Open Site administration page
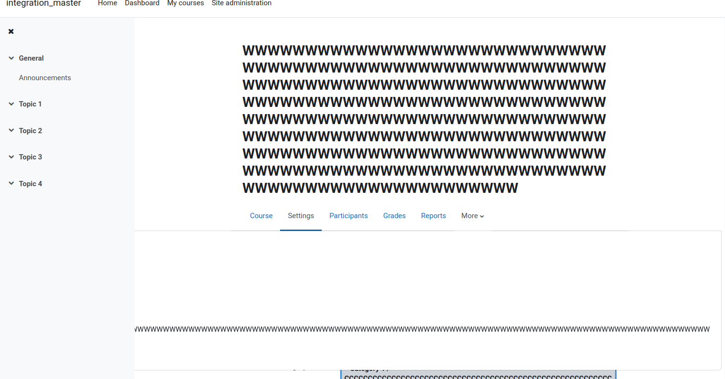Viewport: 725px width, 379px height. [x=242, y=3]
